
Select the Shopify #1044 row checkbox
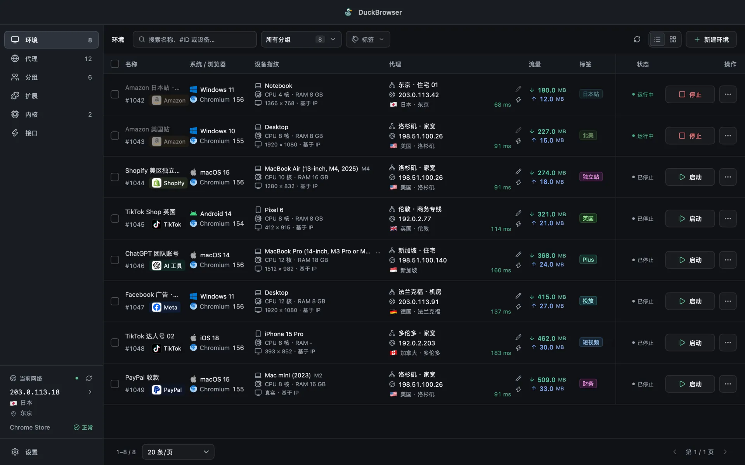click(115, 177)
